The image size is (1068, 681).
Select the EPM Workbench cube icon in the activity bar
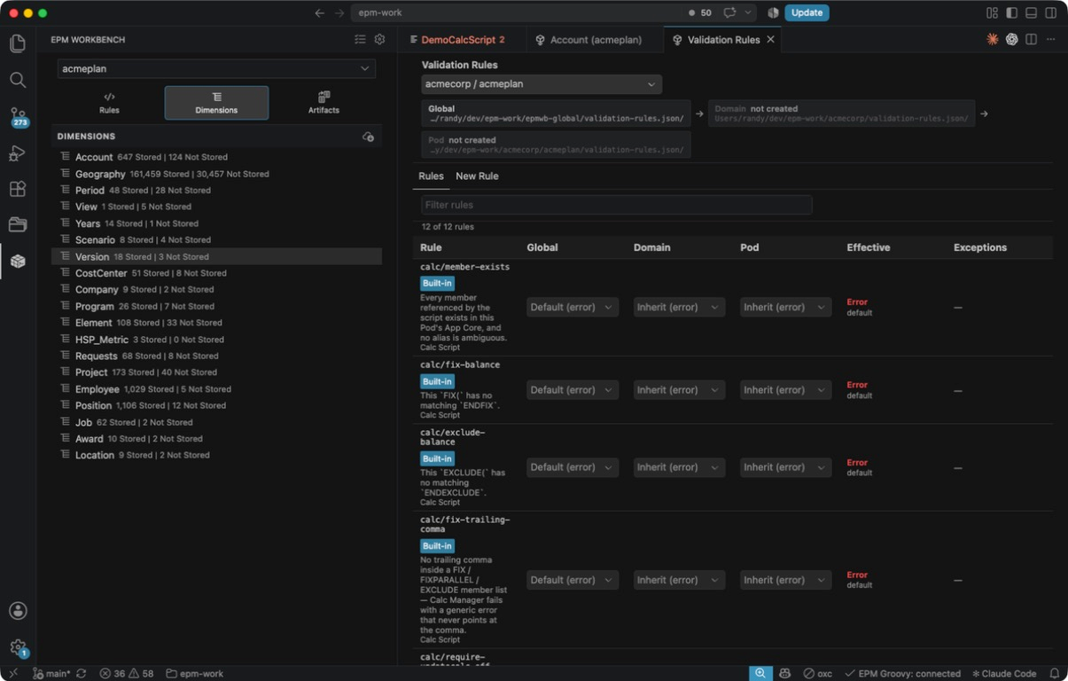coord(18,261)
